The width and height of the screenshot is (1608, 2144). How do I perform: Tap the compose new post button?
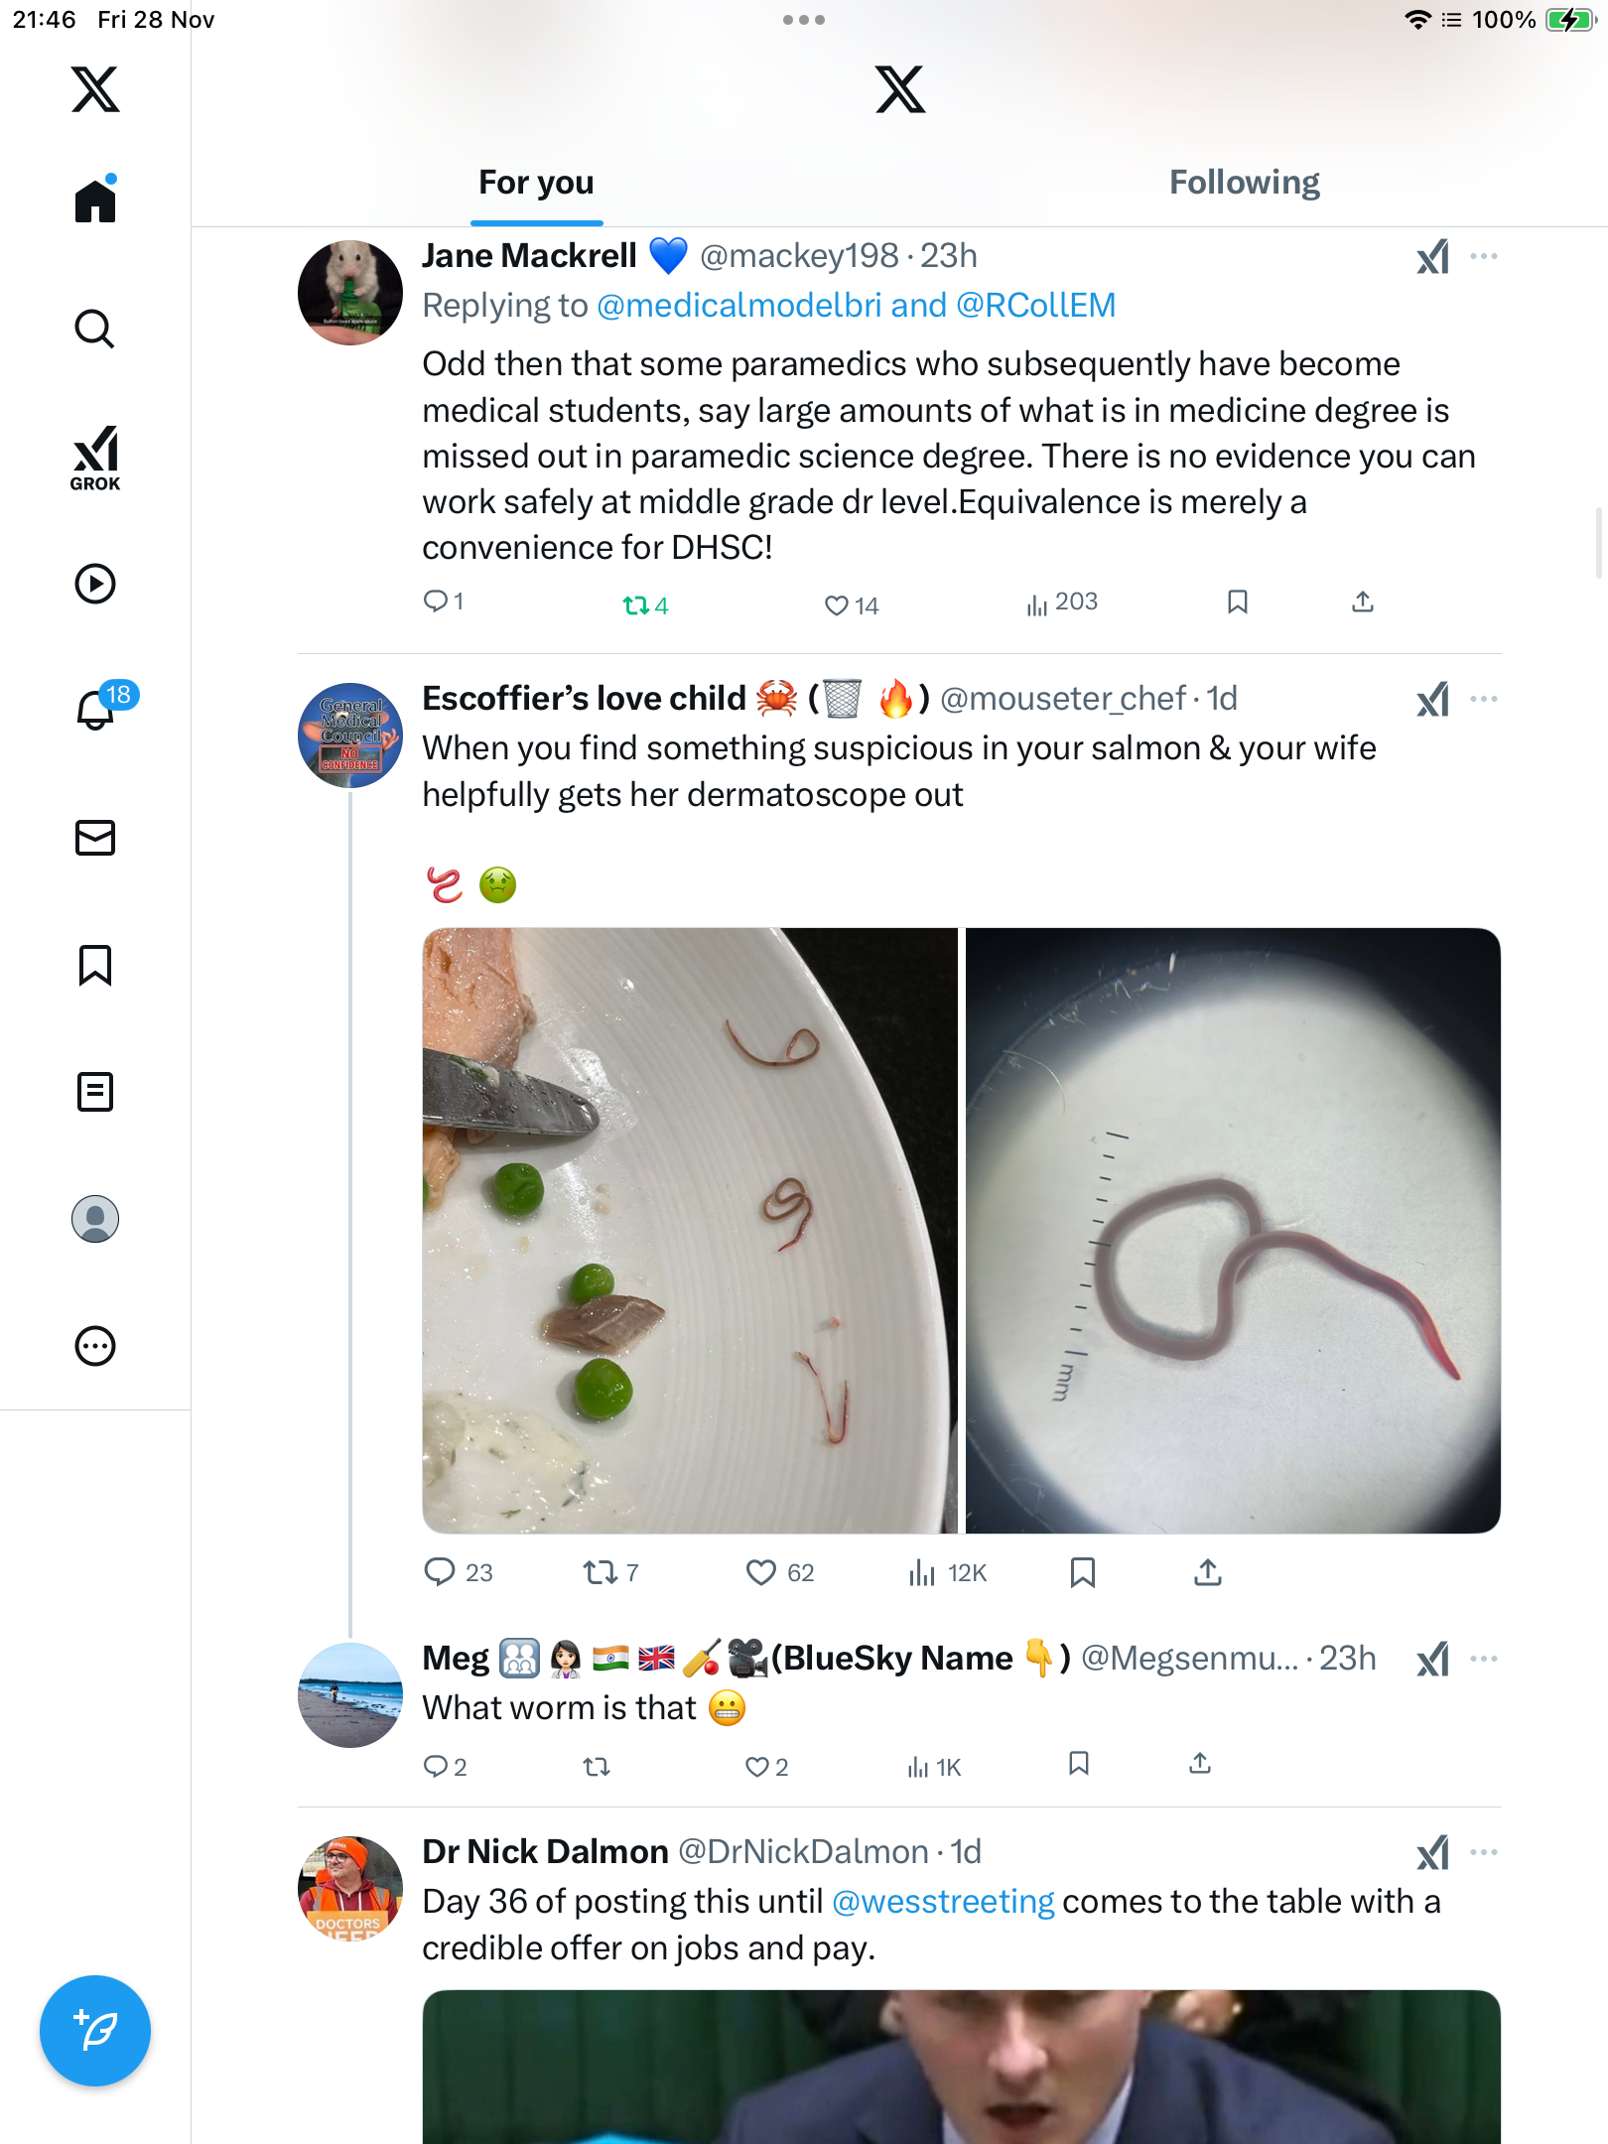pyautogui.click(x=95, y=2031)
